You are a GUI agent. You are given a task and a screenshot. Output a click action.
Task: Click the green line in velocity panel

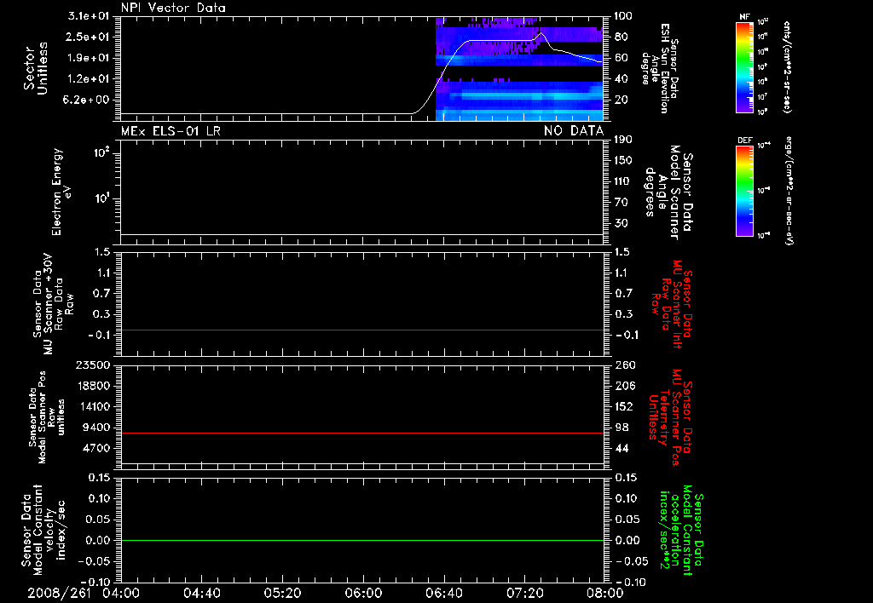(361, 540)
